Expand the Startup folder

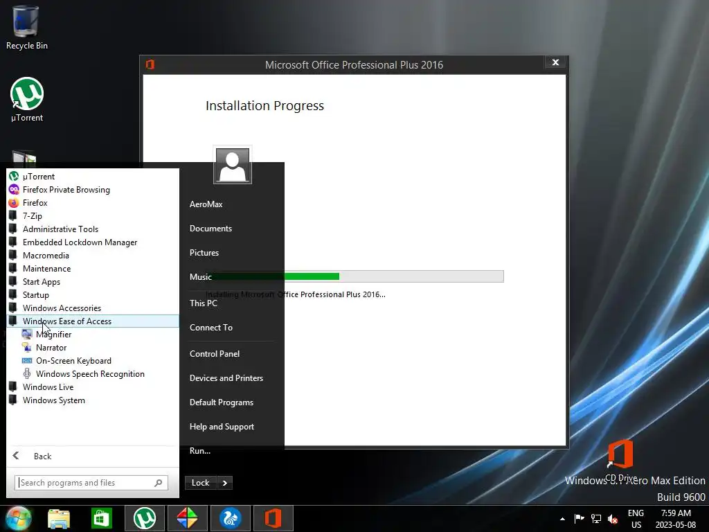pos(93,294)
